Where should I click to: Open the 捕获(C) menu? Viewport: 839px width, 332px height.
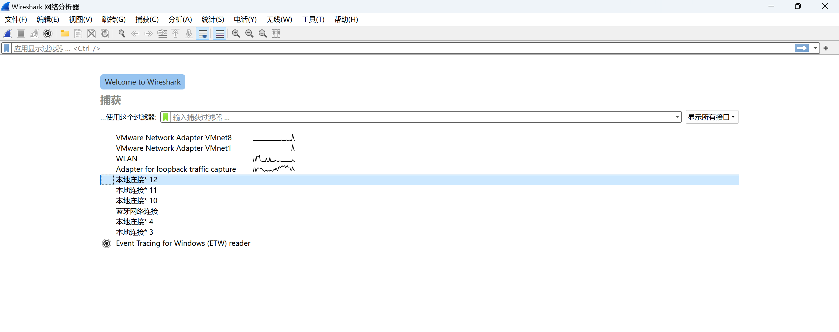[x=147, y=20]
